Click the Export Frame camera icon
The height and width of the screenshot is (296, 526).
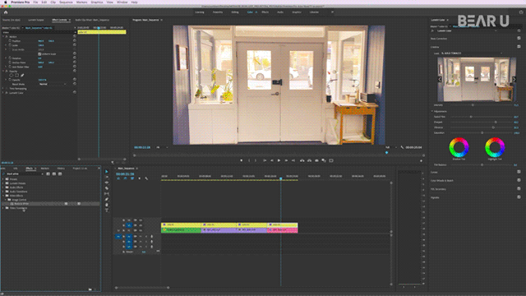[x=316, y=161]
